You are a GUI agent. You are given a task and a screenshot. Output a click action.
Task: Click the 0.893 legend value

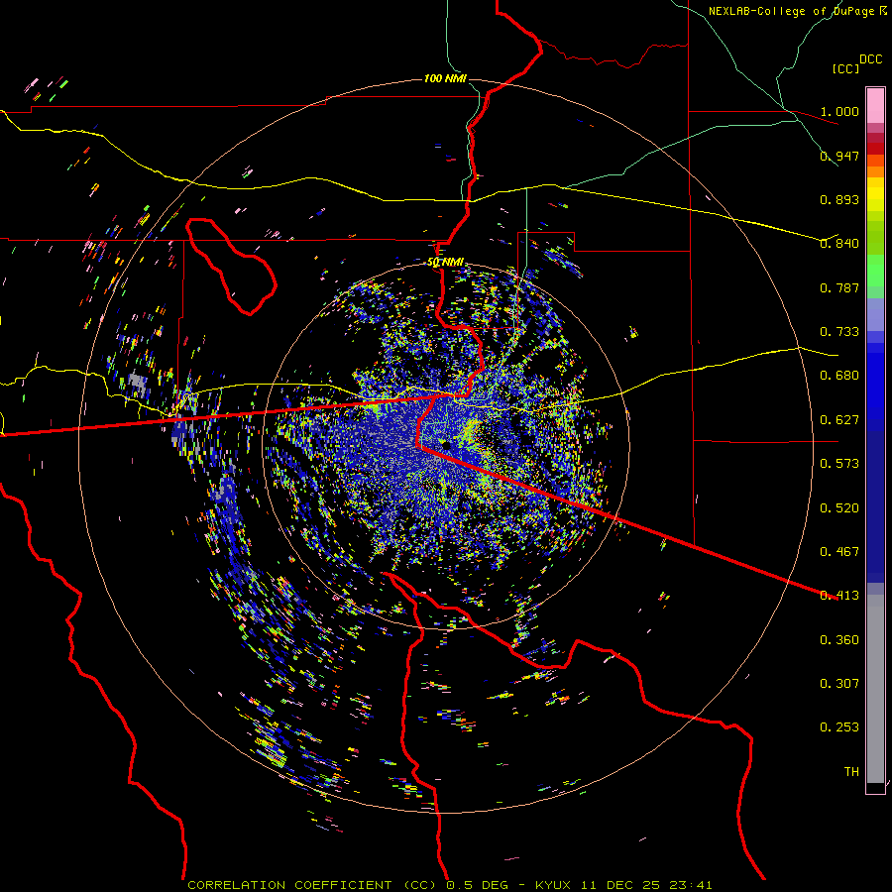tap(839, 199)
